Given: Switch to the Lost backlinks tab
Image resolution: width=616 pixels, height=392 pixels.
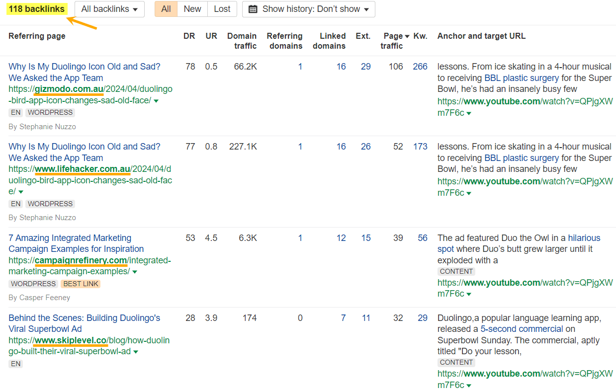Looking at the screenshot, I should [x=222, y=9].
